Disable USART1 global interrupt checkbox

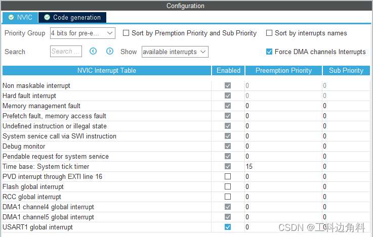228,227
